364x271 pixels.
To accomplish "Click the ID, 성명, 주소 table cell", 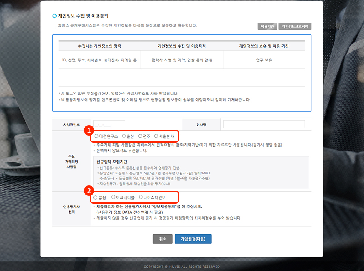I will coord(99,60).
